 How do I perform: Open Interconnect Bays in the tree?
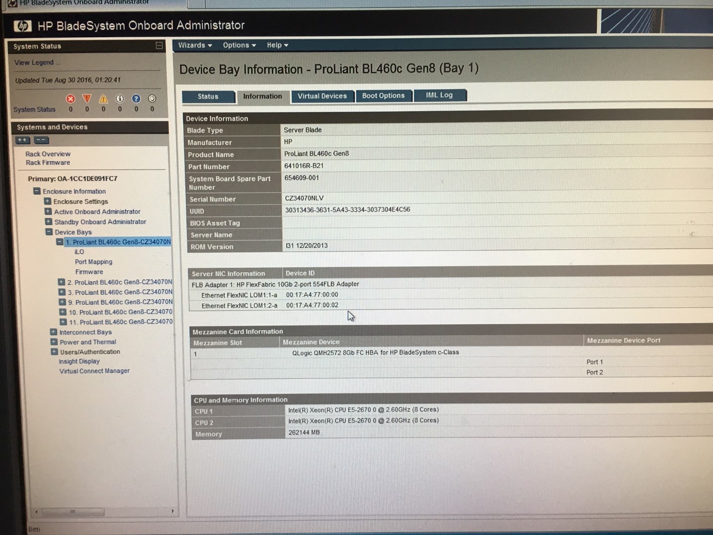(86, 332)
